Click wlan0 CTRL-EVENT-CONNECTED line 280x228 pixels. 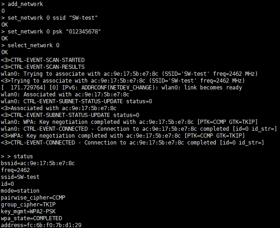(139, 129)
